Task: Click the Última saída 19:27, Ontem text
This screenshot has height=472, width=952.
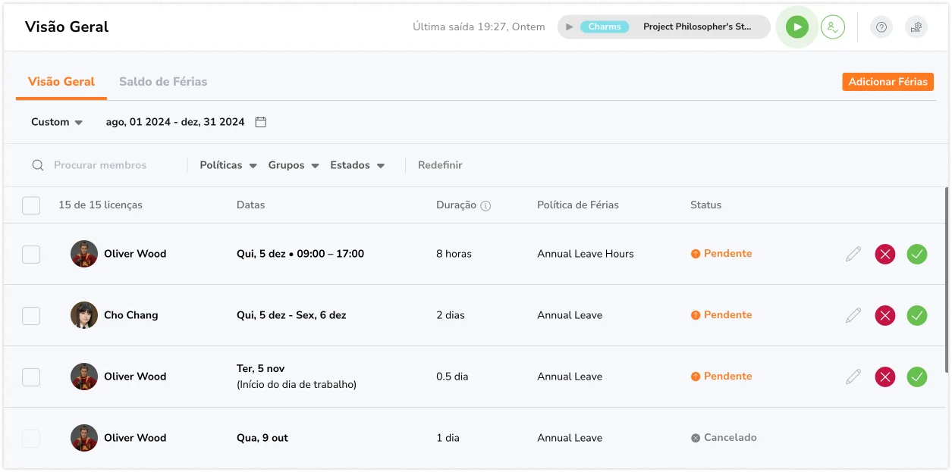Action: [x=479, y=27]
